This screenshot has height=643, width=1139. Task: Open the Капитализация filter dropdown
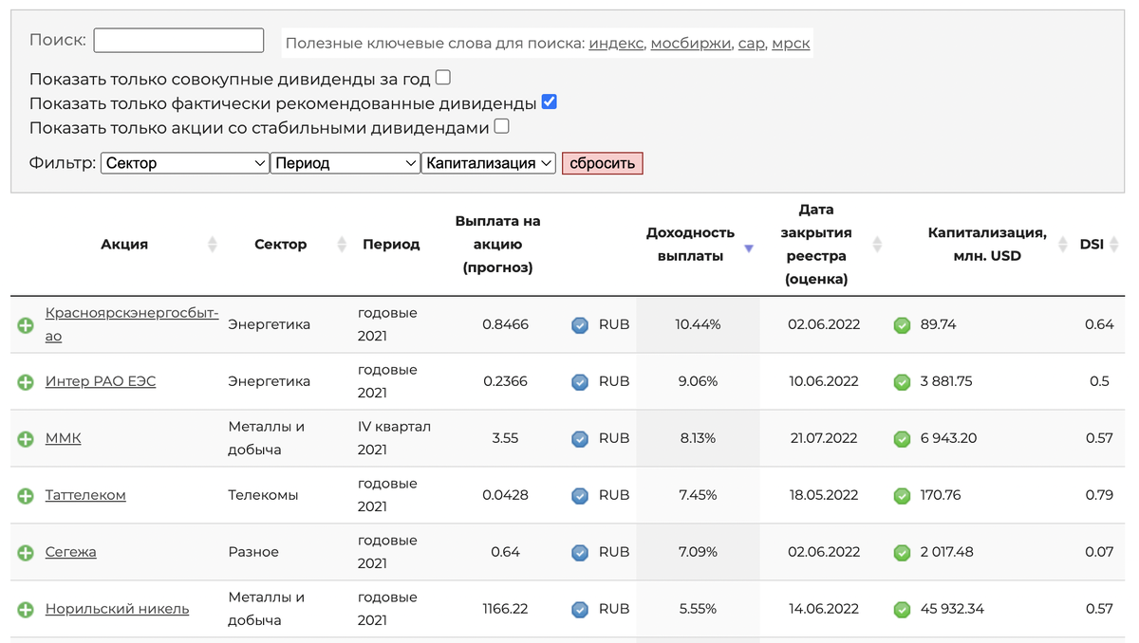point(489,163)
